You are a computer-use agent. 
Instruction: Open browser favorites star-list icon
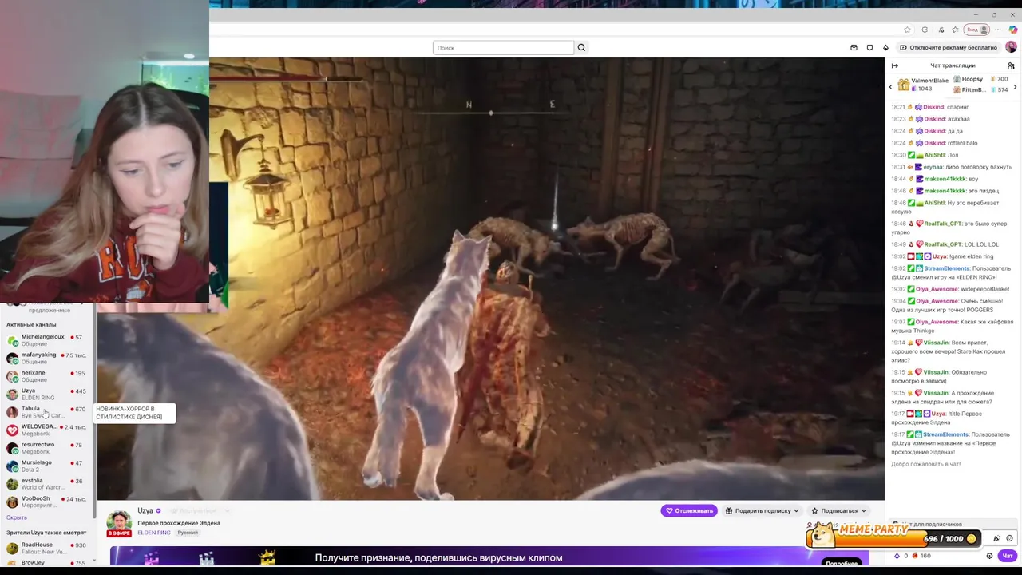[x=955, y=30]
